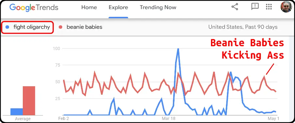Image resolution: width=295 pixels, height=123 pixels.
Task: Click the May 1 axis label
Action: coord(274,119)
